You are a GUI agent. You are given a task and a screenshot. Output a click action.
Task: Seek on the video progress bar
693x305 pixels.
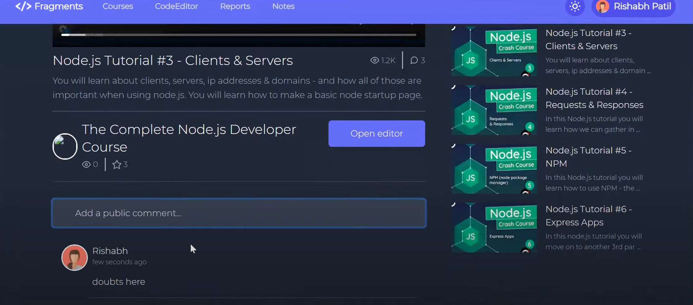(x=239, y=35)
